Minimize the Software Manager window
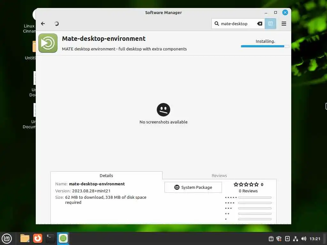Viewport: 327px width, 245px height. [x=266, y=13]
